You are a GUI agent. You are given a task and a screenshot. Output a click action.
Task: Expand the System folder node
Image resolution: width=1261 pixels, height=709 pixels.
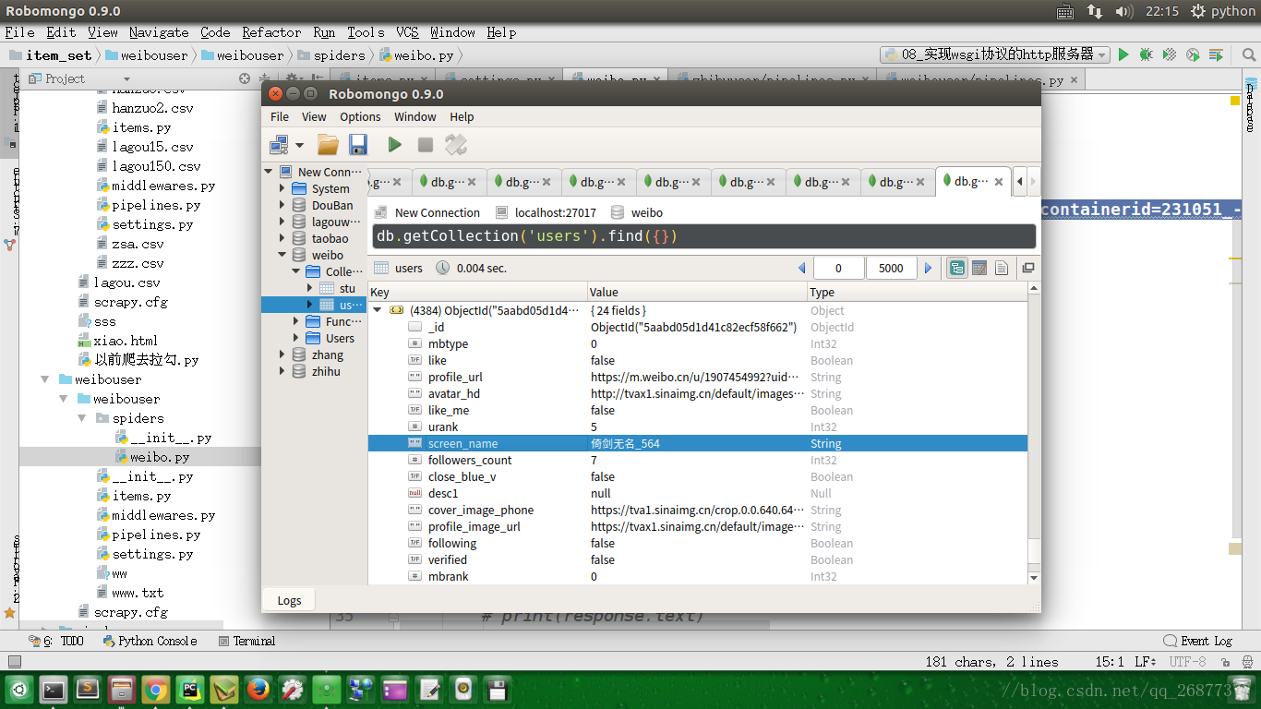[282, 188]
